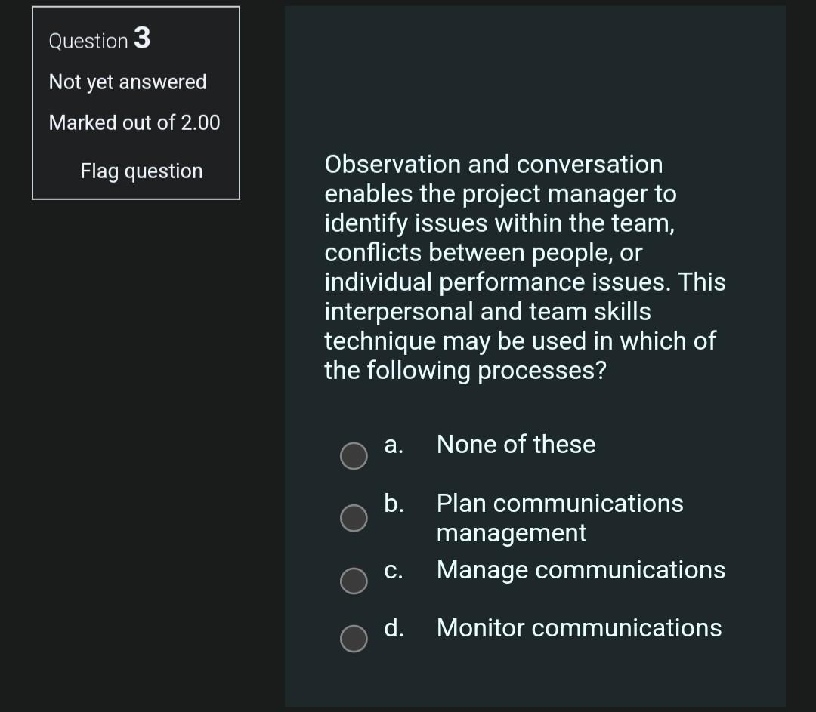The image size is (816, 712).
Task: Select radio button for option a
Action: [x=353, y=455]
